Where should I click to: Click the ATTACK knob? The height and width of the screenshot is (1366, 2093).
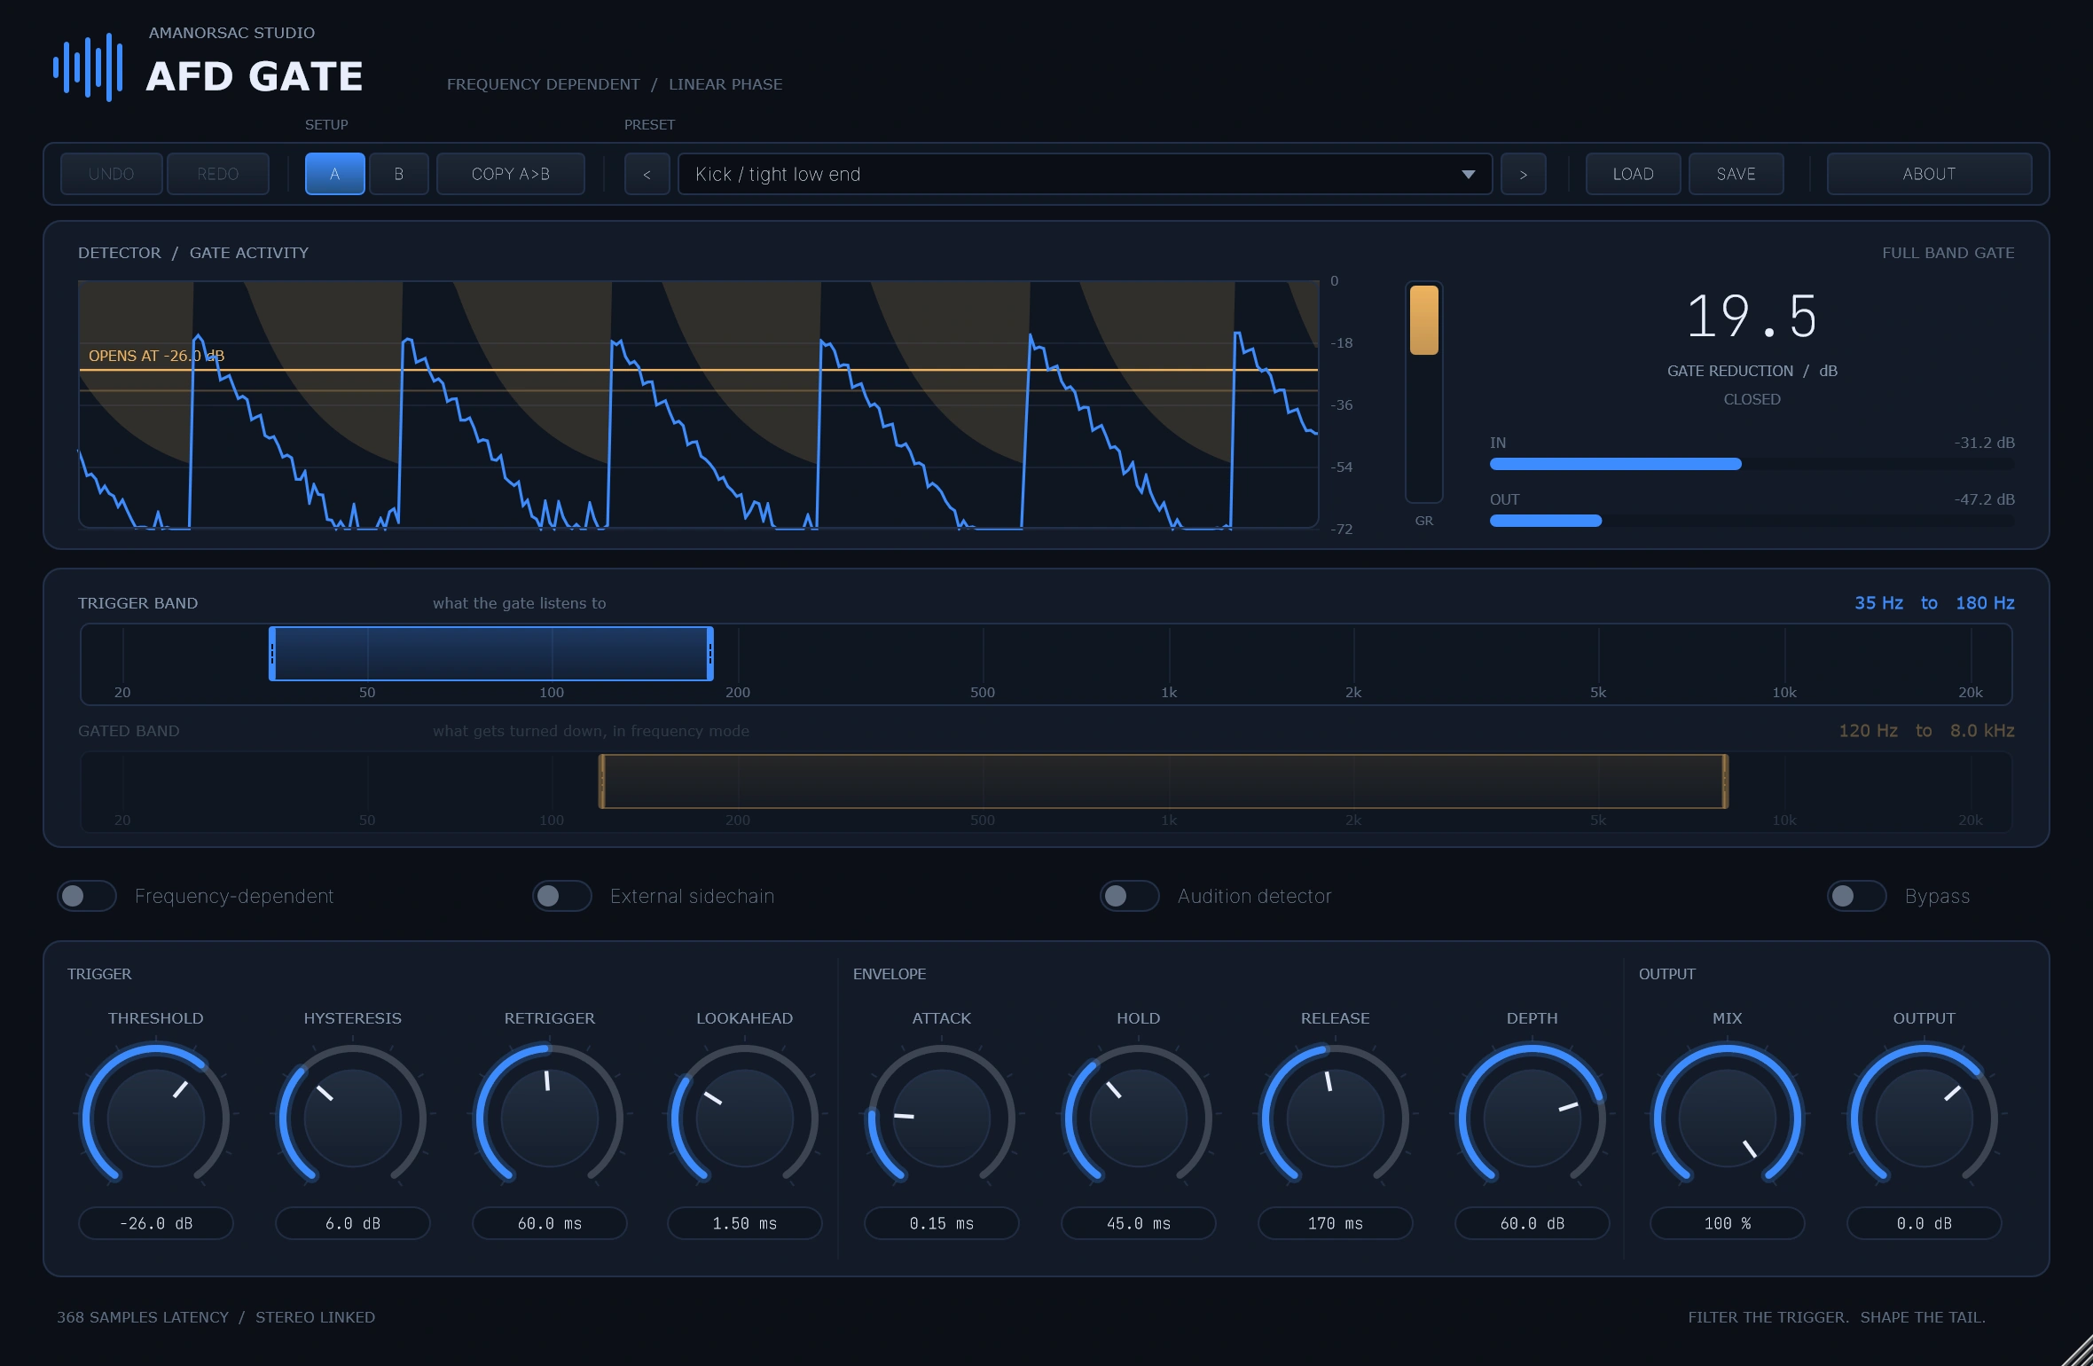(942, 1118)
